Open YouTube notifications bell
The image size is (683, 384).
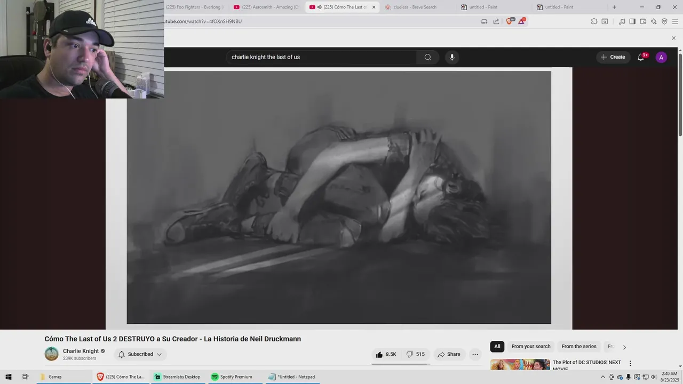(x=641, y=57)
